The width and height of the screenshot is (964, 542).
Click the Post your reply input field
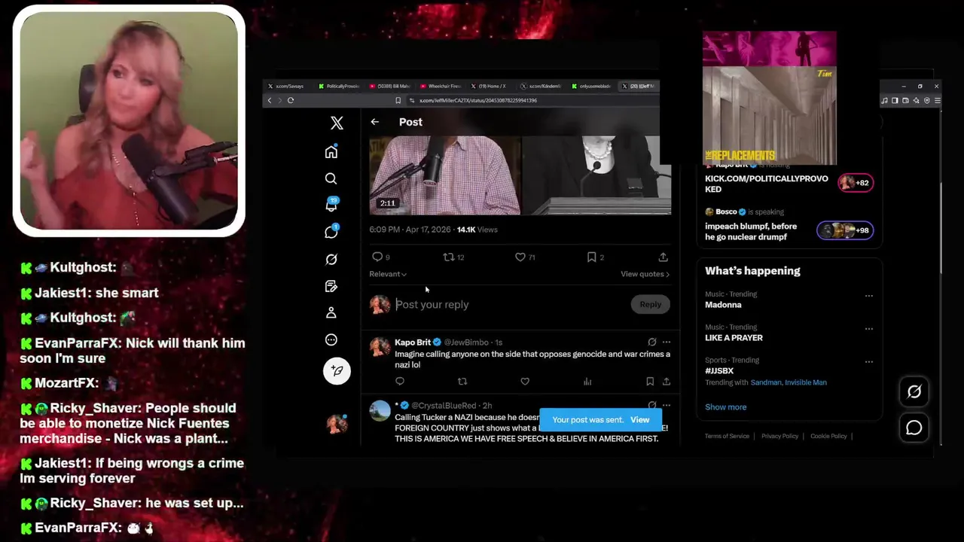[x=511, y=304]
